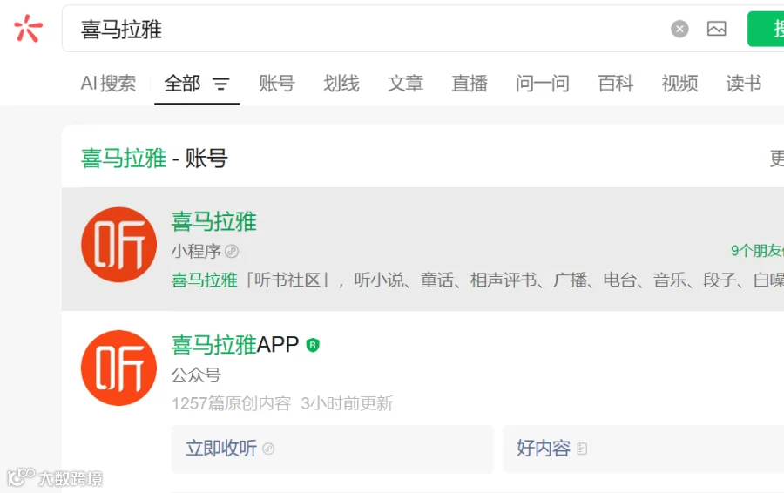This screenshot has width=784, height=493.
Task: Switch to the AI搜索 tab
Action: (108, 83)
